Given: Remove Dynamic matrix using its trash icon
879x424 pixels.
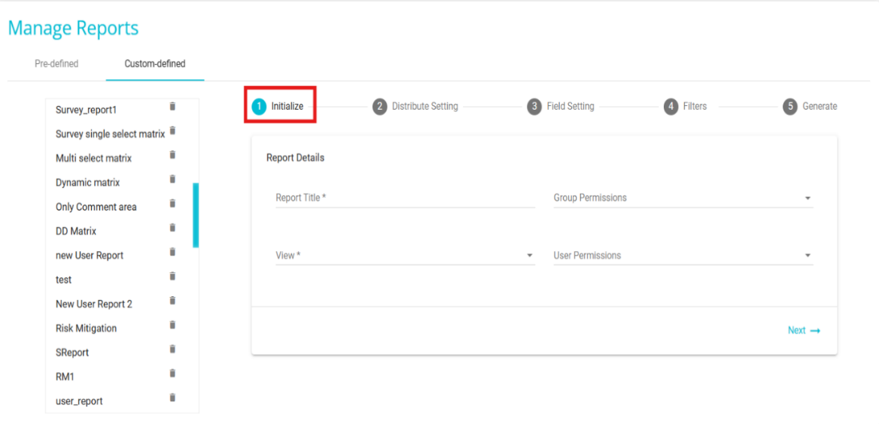Looking at the screenshot, I should tap(172, 180).
